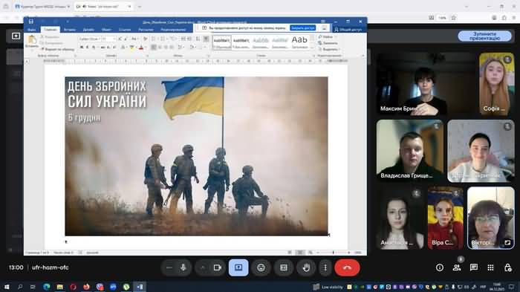The width and height of the screenshot is (520, 292).
Task: Toggle italic formatting in Word
Action: 88,48
